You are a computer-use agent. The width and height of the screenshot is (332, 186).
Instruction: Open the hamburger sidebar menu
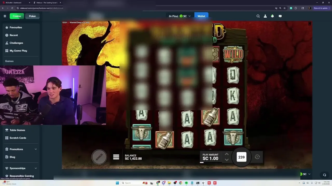[5, 16]
